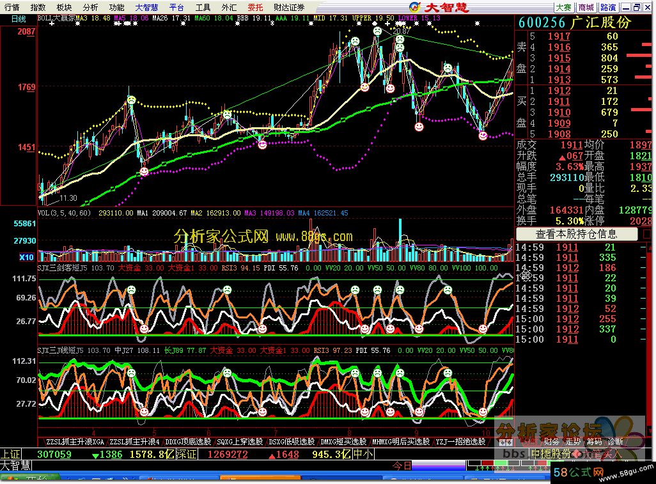The width and height of the screenshot is (656, 484).
Task: Open the 平台 menu
Action: pos(176,7)
